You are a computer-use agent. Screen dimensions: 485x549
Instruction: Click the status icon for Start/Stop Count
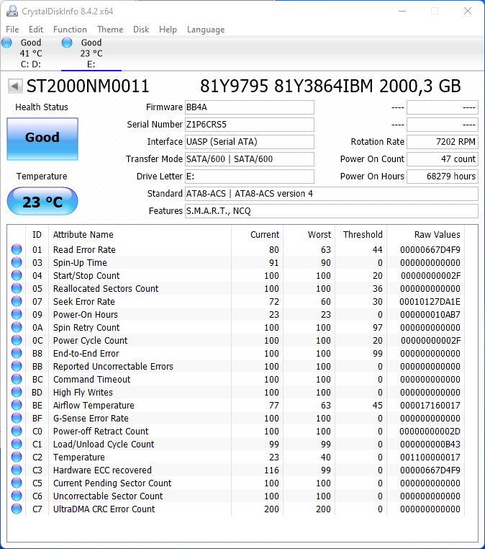pos(17,275)
